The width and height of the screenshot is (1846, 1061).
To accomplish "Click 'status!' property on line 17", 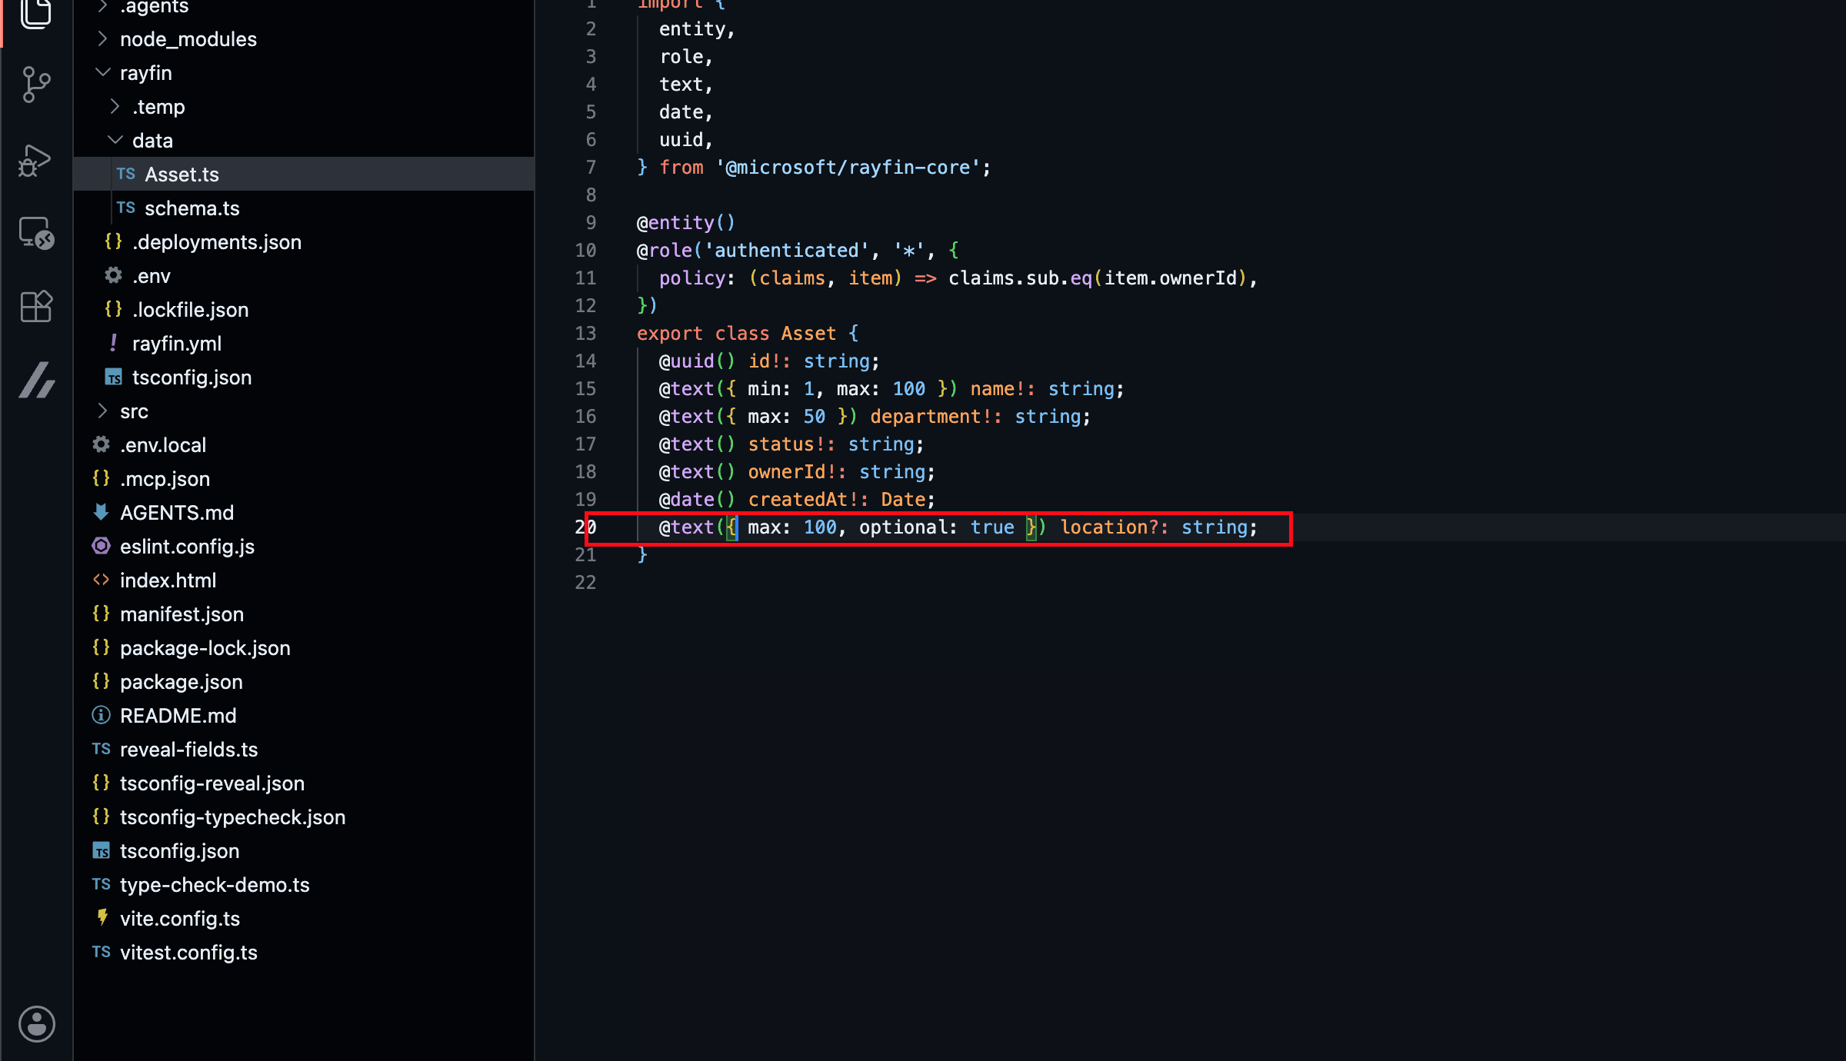I will pyautogui.click(x=787, y=444).
